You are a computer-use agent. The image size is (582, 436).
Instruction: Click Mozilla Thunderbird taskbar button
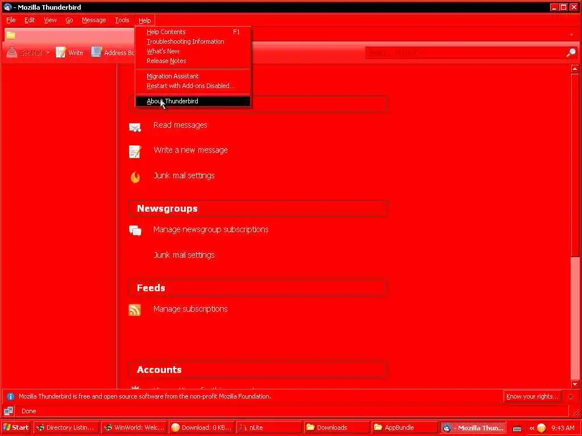473,427
